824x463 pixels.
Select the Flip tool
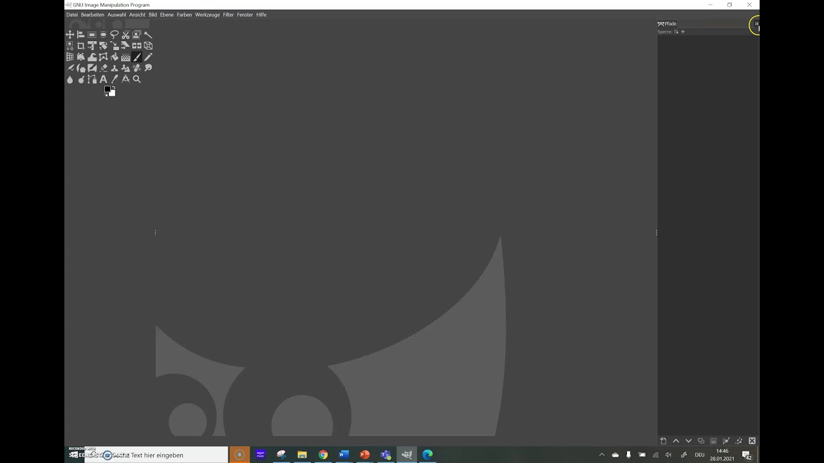(136, 46)
